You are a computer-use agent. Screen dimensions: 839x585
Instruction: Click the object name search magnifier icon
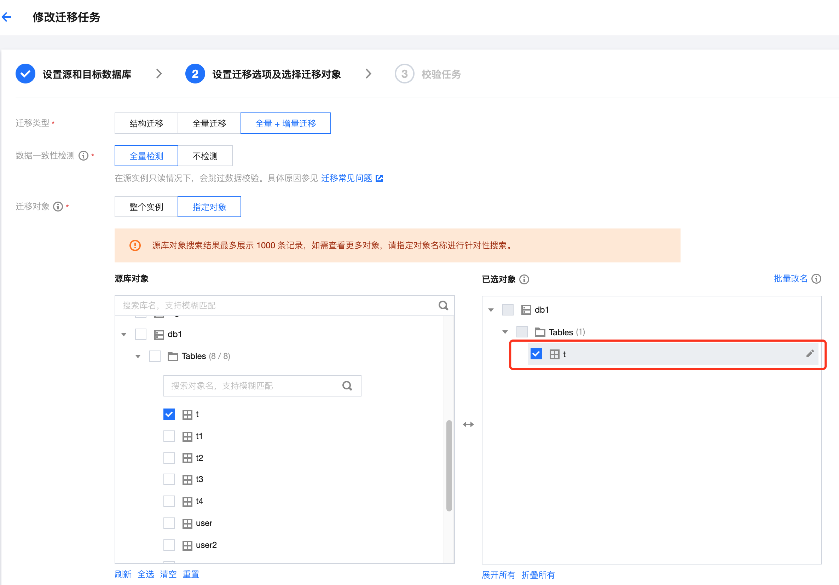347,386
